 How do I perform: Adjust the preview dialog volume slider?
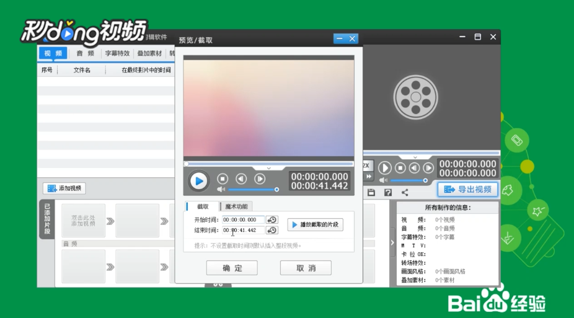pos(252,190)
